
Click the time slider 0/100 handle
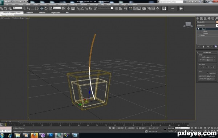[9, 121]
